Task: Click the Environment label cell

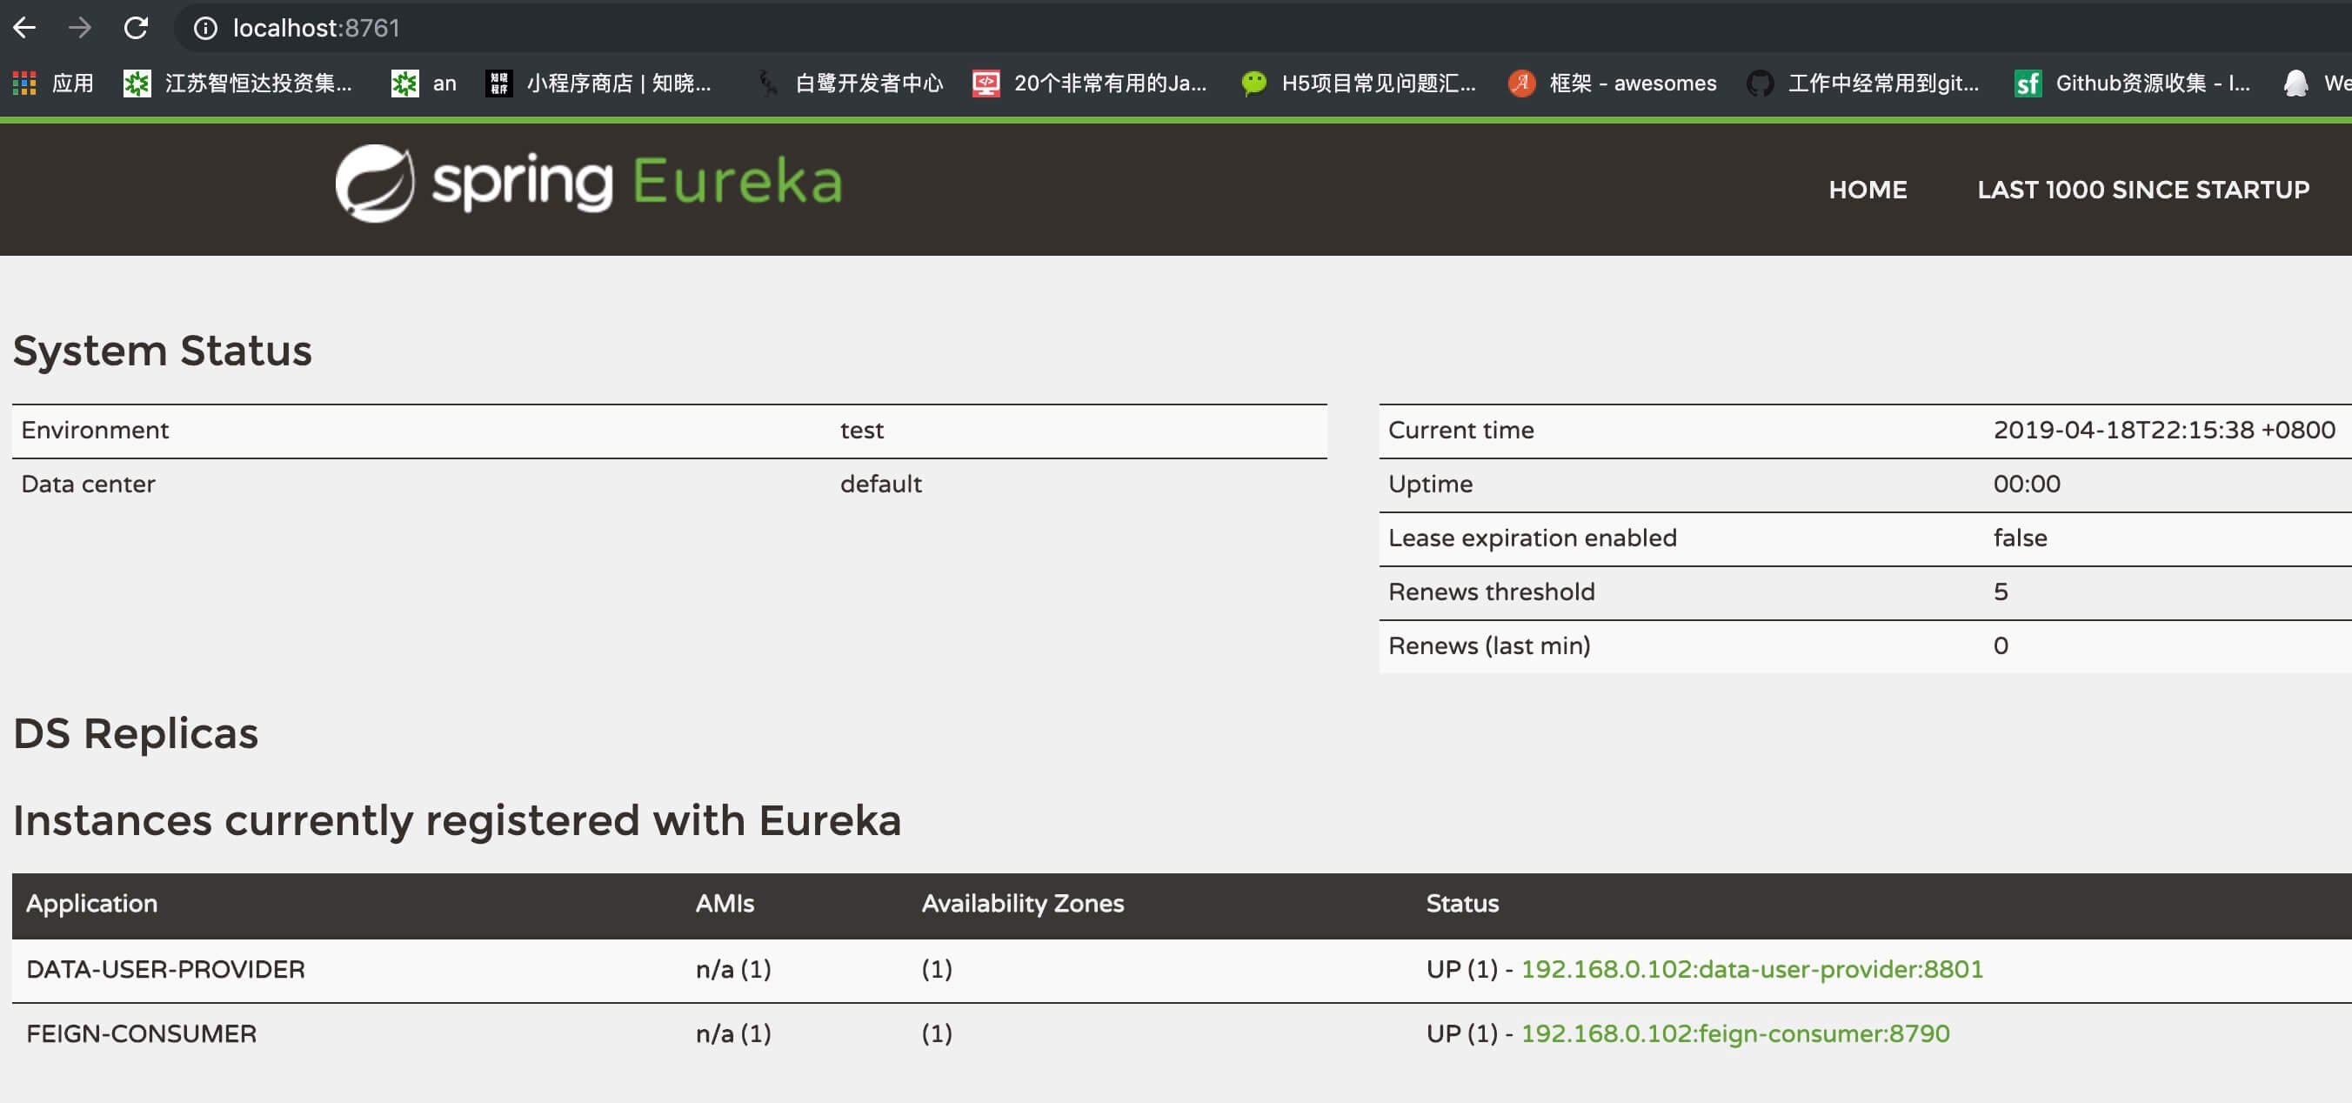Action: (95, 430)
